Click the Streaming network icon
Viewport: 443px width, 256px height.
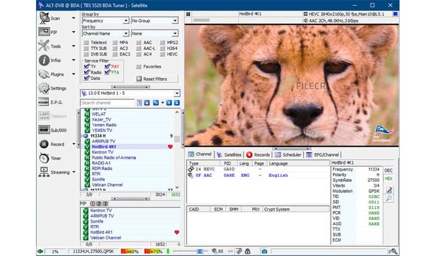tap(44, 172)
